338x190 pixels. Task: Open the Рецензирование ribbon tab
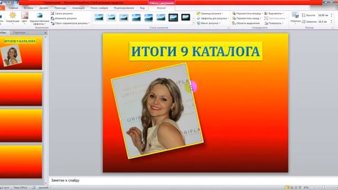click(124, 8)
